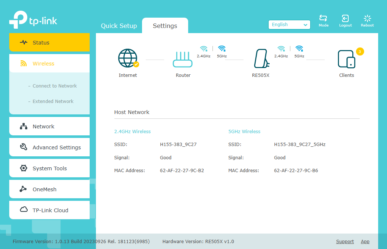Click the Router label in topology
This screenshot has height=249, width=387.
(x=183, y=75)
